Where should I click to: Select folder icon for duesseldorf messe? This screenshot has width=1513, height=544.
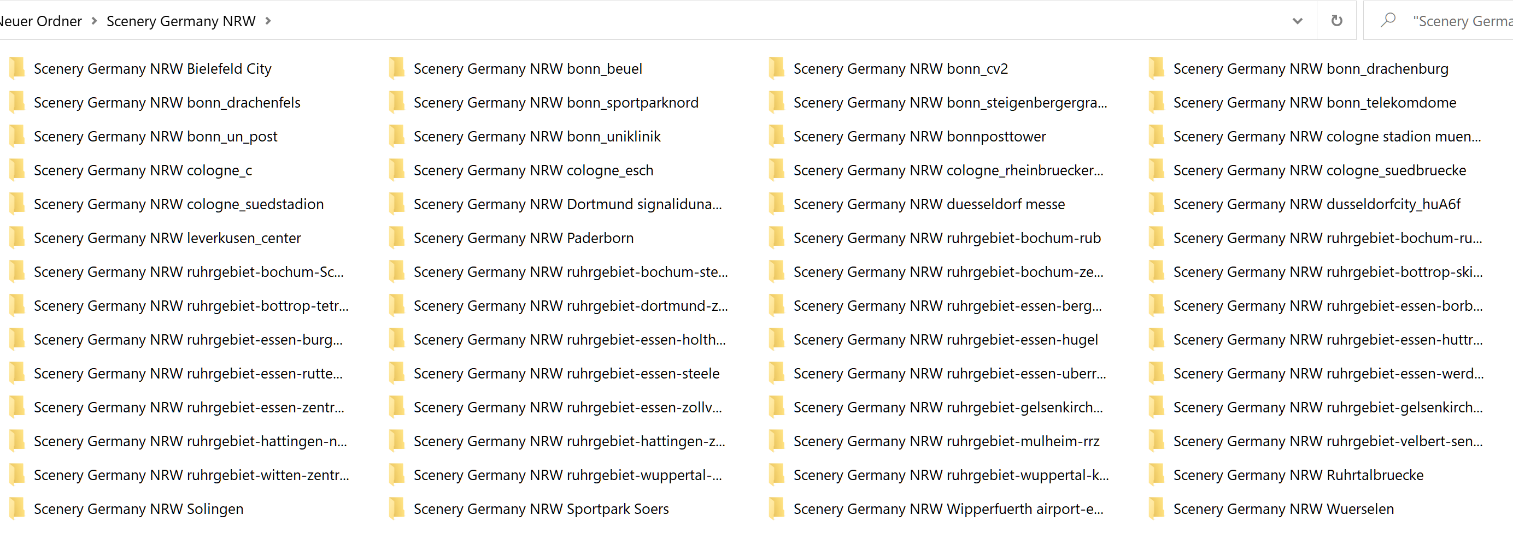777,204
